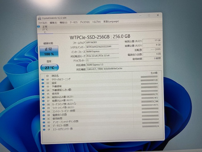Open the 言語(Language) menu
Image resolution: width=202 pixels, height=152 pixels.
coord(111,22)
